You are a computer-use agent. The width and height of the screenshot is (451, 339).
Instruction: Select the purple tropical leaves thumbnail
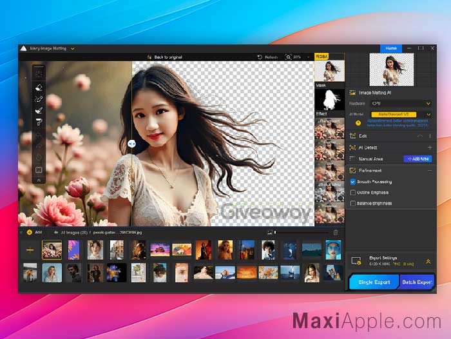73,250
